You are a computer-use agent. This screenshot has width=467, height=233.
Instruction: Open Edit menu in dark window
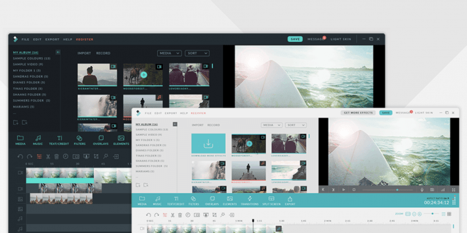click(x=37, y=39)
